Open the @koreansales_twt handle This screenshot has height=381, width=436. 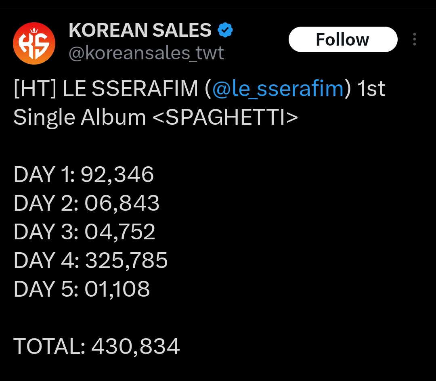(146, 53)
